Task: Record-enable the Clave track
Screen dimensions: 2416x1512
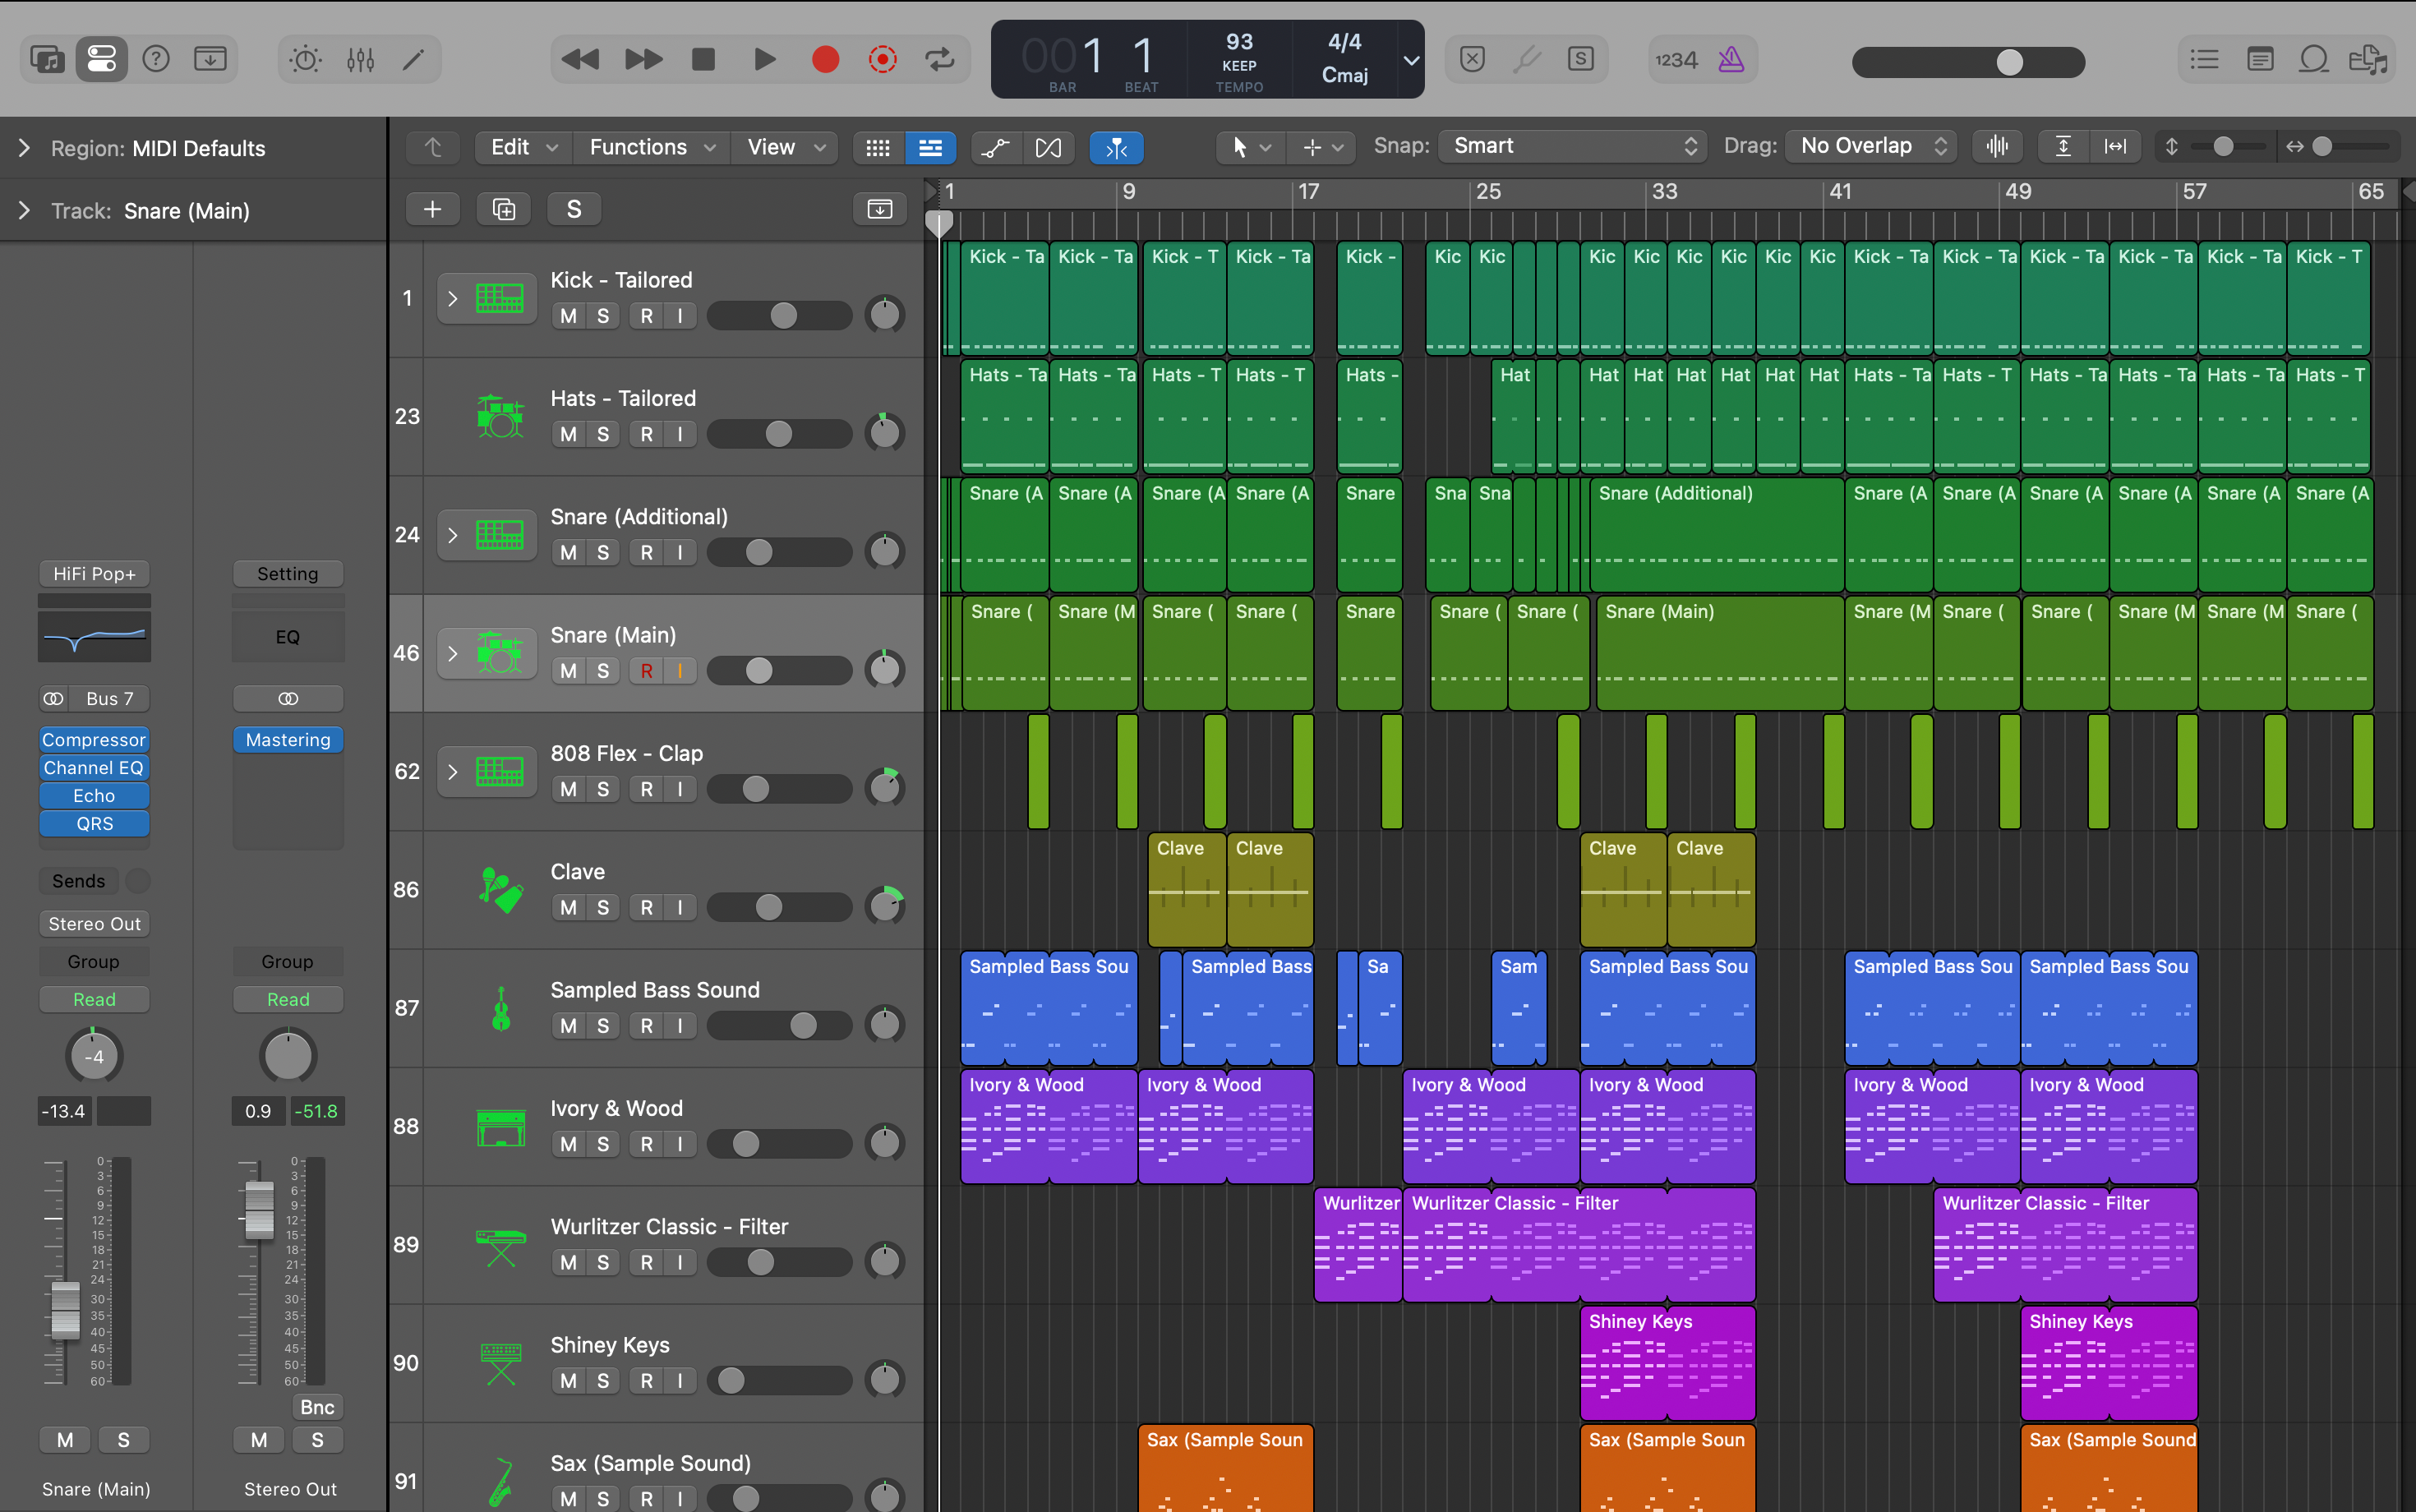Action: click(x=647, y=907)
